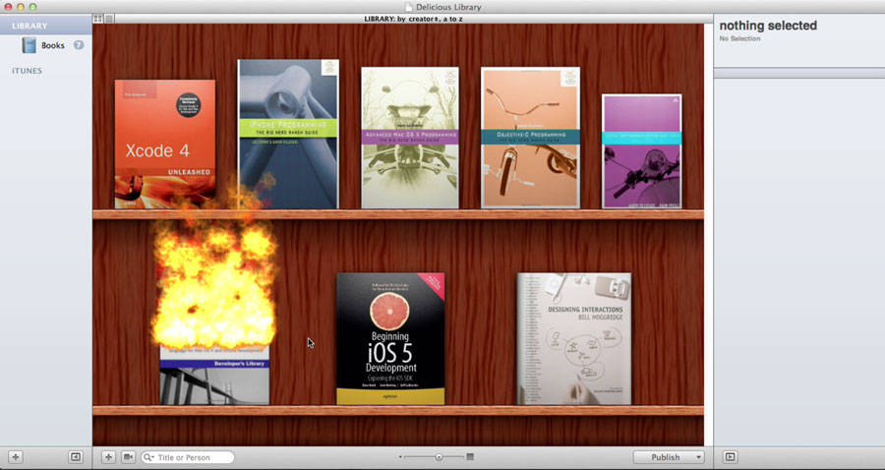Viewport: 885px width, 470px height.
Task: Toggle the details pane icon
Action: tap(730, 457)
